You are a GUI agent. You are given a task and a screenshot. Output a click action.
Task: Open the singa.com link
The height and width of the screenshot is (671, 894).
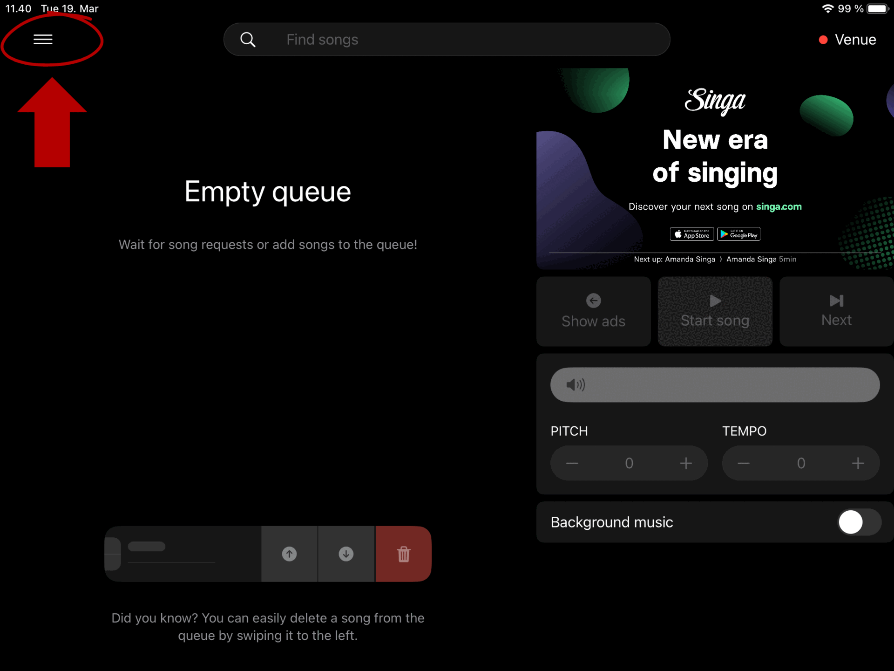pyautogui.click(x=779, y=206)
